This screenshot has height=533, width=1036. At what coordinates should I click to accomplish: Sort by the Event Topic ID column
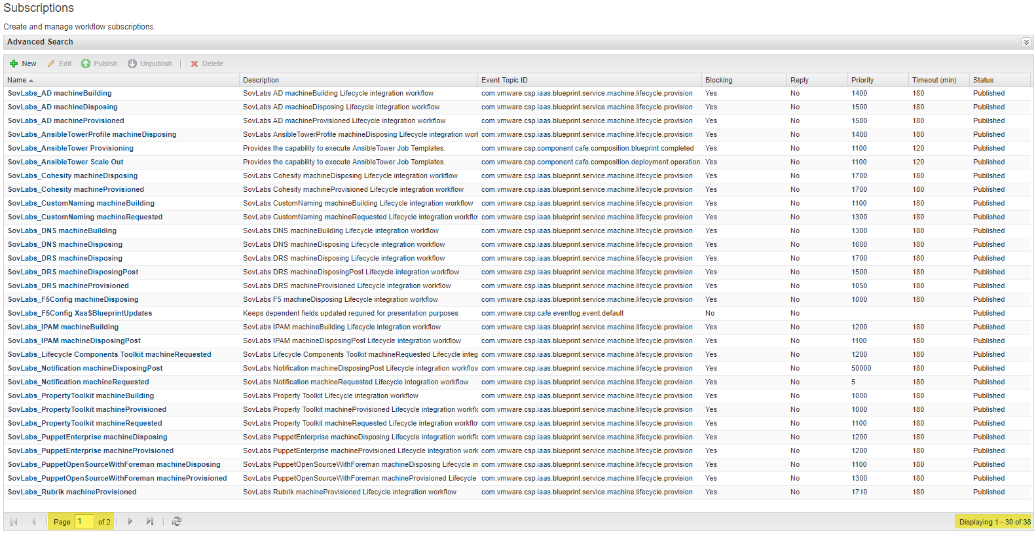pos(504,80)
